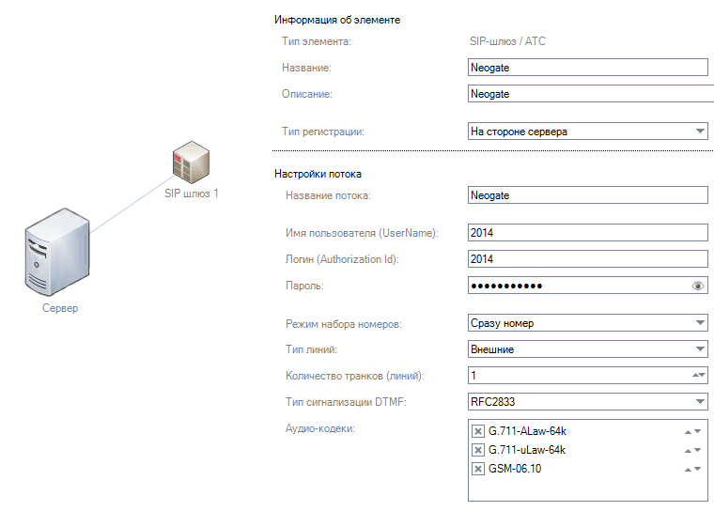Move GSM-06.10 codec with its arrows
This screenshot has width=714, height=511.
click(692, 469)
